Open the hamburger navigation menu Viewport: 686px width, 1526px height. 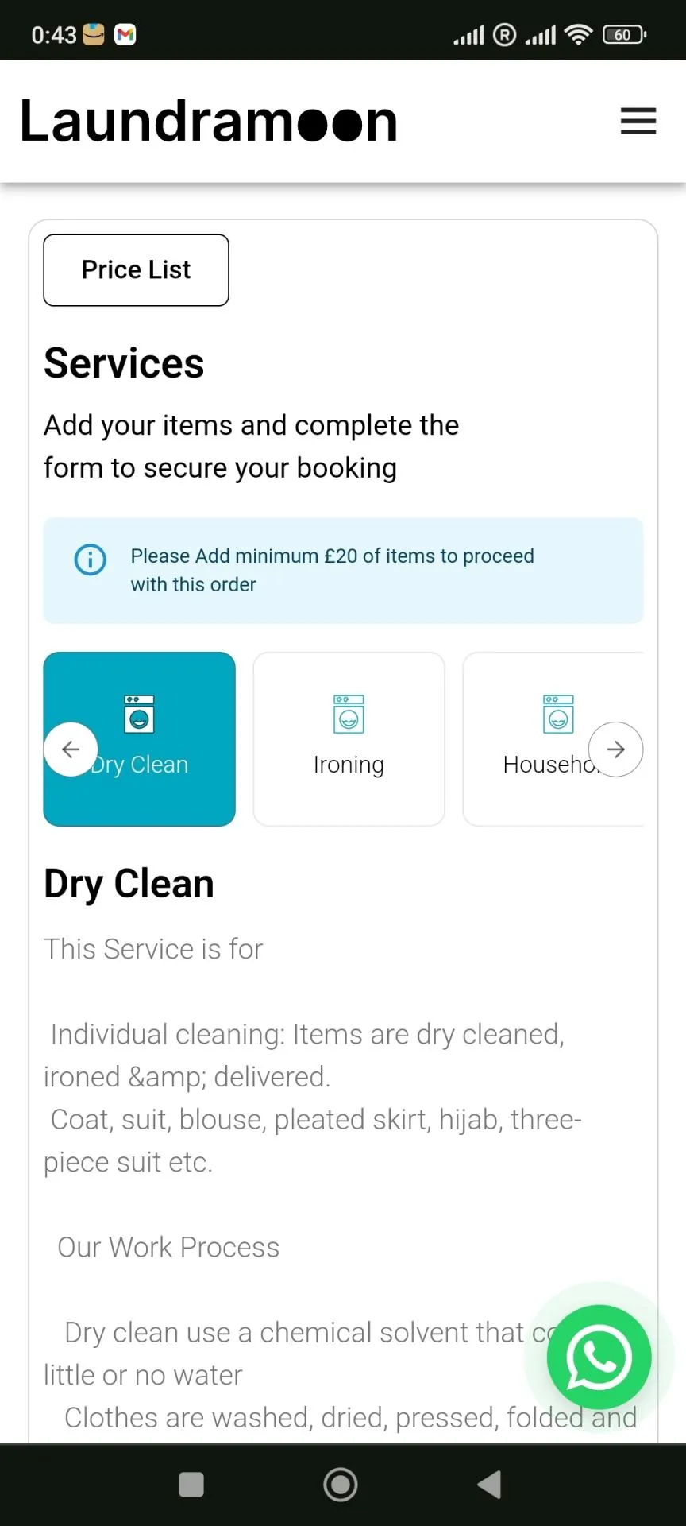tap(638, 122)
